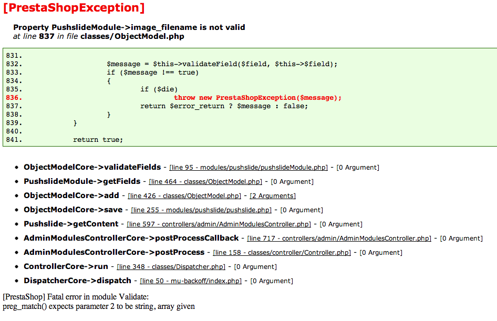Click 'AdminModulesControllerCore->postProcessCallback' in stack trace
The height and width of the screenshot is (321, 497).
point(131,238)
